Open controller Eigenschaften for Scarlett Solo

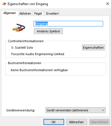click(x=93, y=48)
